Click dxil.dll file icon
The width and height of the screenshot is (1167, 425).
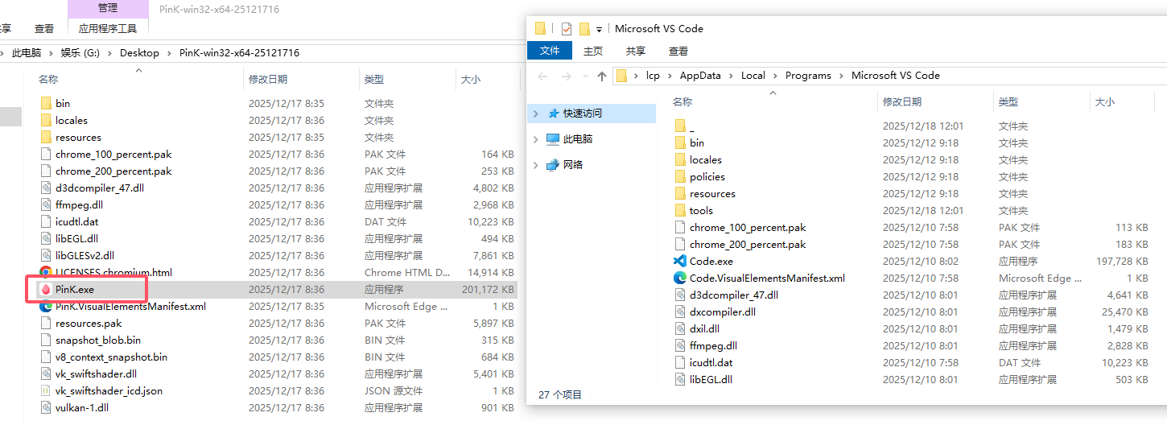tap(680, 328)
